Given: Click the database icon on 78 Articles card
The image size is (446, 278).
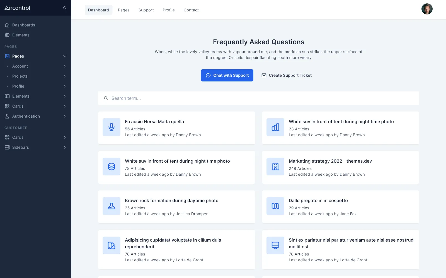Looking at the screenshot, I should point(111,167).
